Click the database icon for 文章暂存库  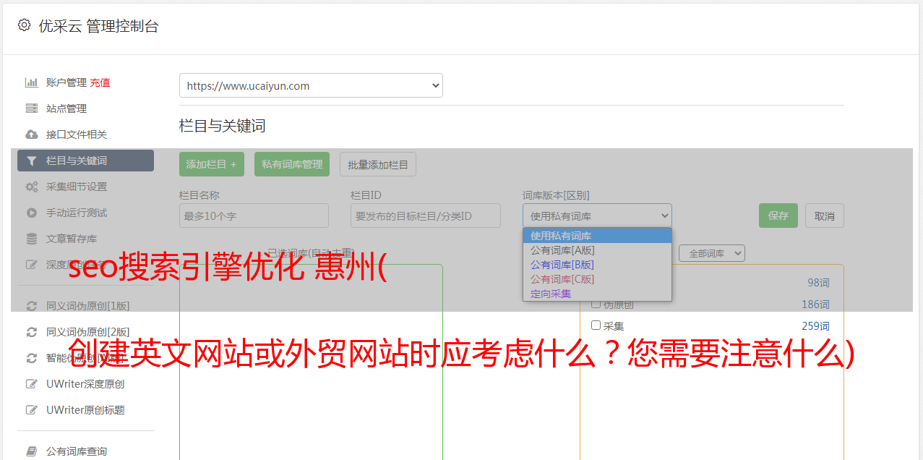[32, 239]
